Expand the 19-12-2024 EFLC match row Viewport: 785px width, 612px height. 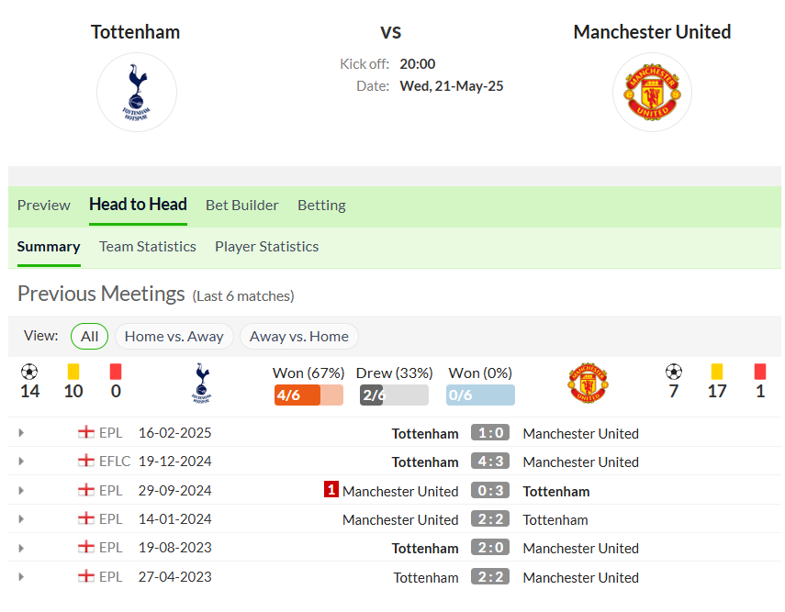coord(21,462)
